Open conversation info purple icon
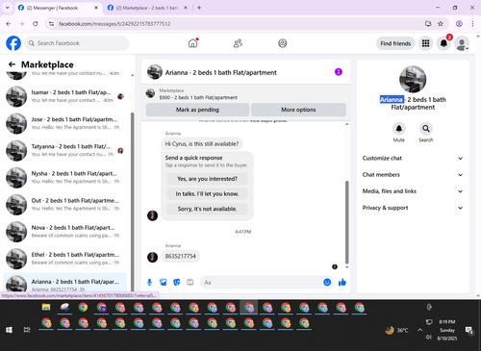The height and width of the screenshot is (351, 481). click(339, 72)
